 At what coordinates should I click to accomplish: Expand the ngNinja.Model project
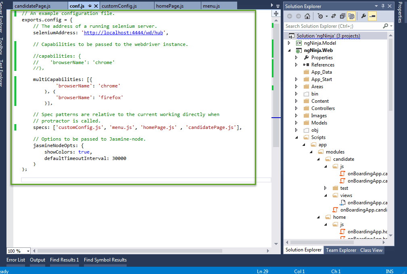pos(289,43)
